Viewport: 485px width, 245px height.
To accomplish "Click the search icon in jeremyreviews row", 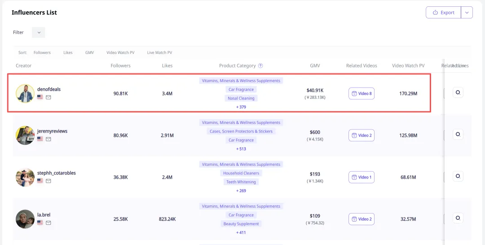I will pyautogui.click(x=458, y=134).
